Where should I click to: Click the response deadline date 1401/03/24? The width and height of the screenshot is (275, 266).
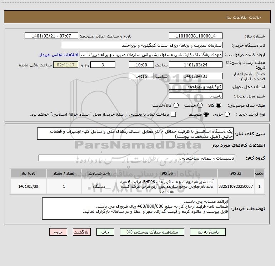point(196,65)
